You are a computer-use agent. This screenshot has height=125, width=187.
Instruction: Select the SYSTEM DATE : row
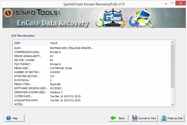tap(92, 96)
